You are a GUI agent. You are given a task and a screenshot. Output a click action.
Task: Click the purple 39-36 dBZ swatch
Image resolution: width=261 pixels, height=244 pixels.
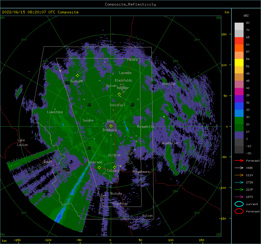(239, 99)
